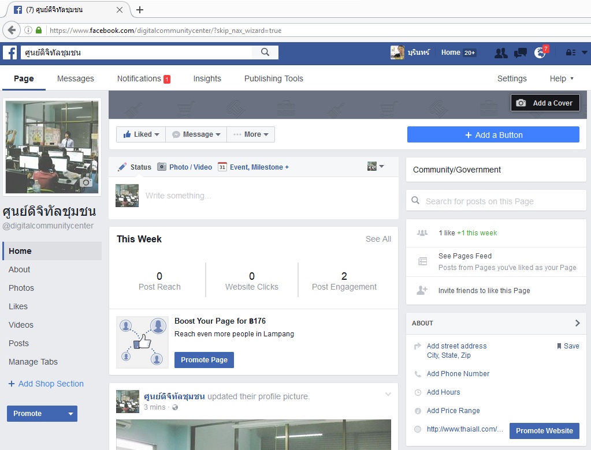Viewport: 591px width, 450px height.
Task: Expand the More dropdown under cover
Action: tap(251, 134)
